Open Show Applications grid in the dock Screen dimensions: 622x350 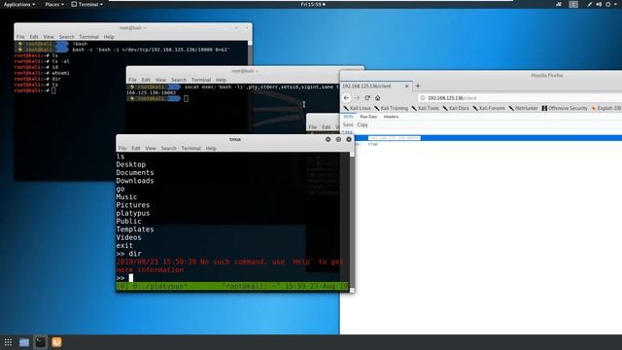8,342
